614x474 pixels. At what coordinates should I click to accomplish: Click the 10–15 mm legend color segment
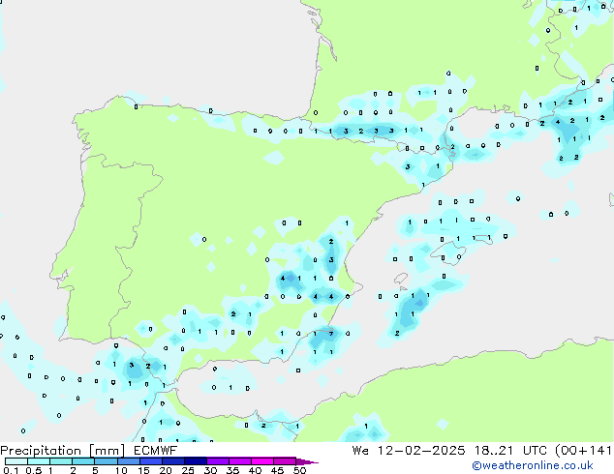(x=128, y=461)
